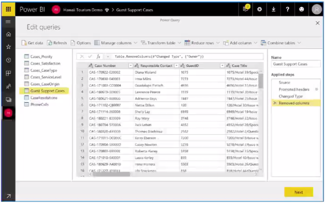The height and width of the screenshot is (203, 325).
Task: Click the Next button
Action: coord(298,192)
